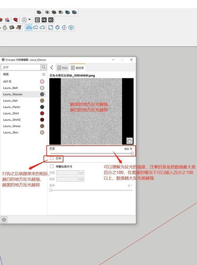This screenshot has width=197, height=265.
Task: Select the Laura_Belt material
Action: coord(24,88)
